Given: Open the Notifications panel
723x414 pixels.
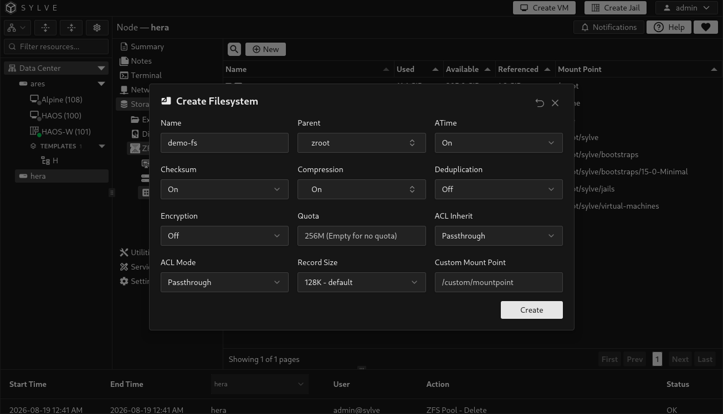Looking at the screenshot, I should (609, 27).
